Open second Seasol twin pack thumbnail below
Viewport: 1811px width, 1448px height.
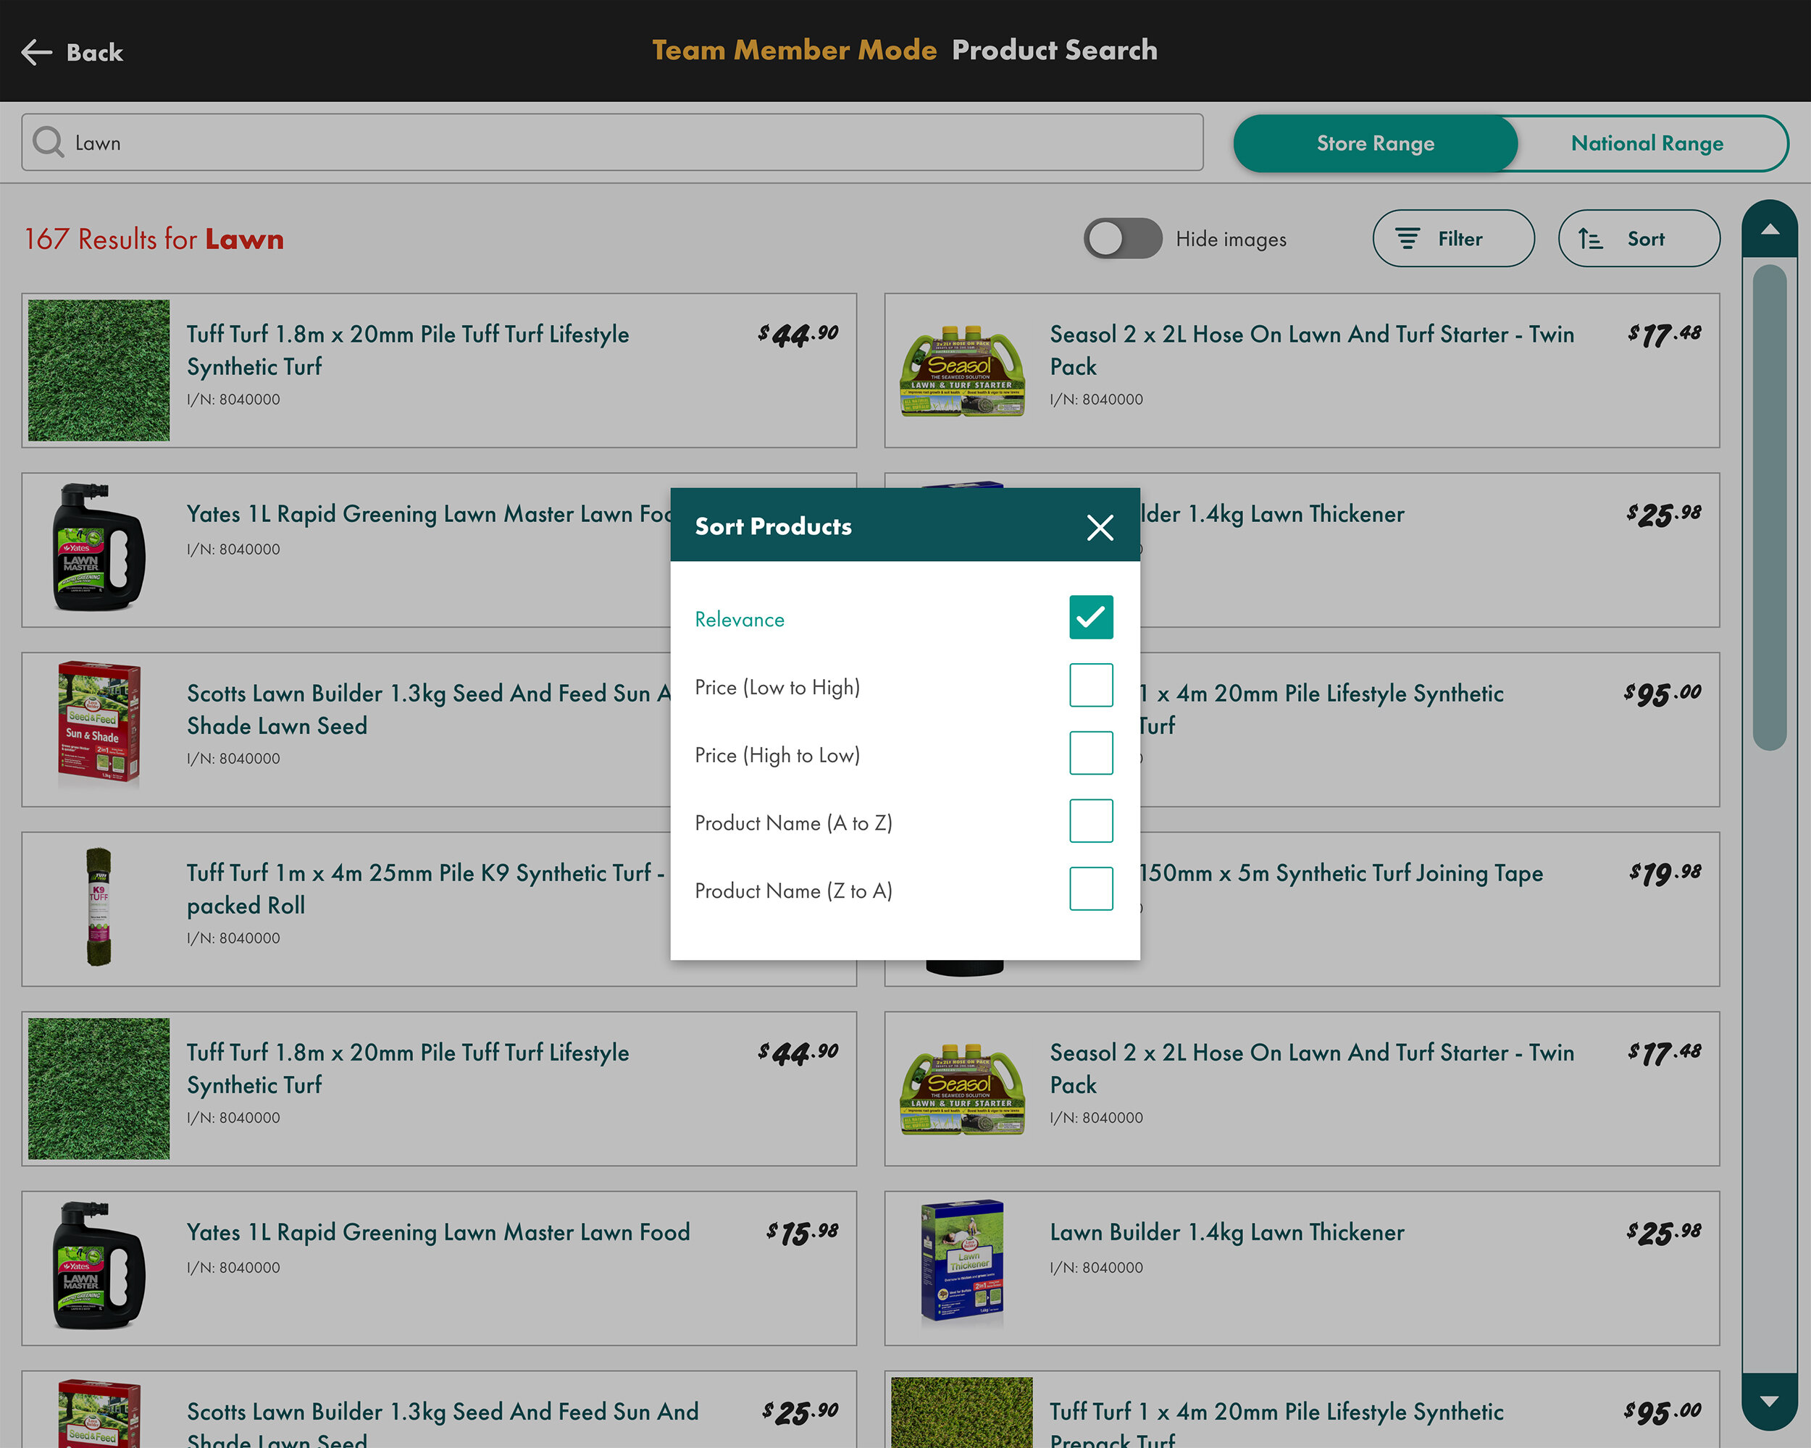(962, 1089)
